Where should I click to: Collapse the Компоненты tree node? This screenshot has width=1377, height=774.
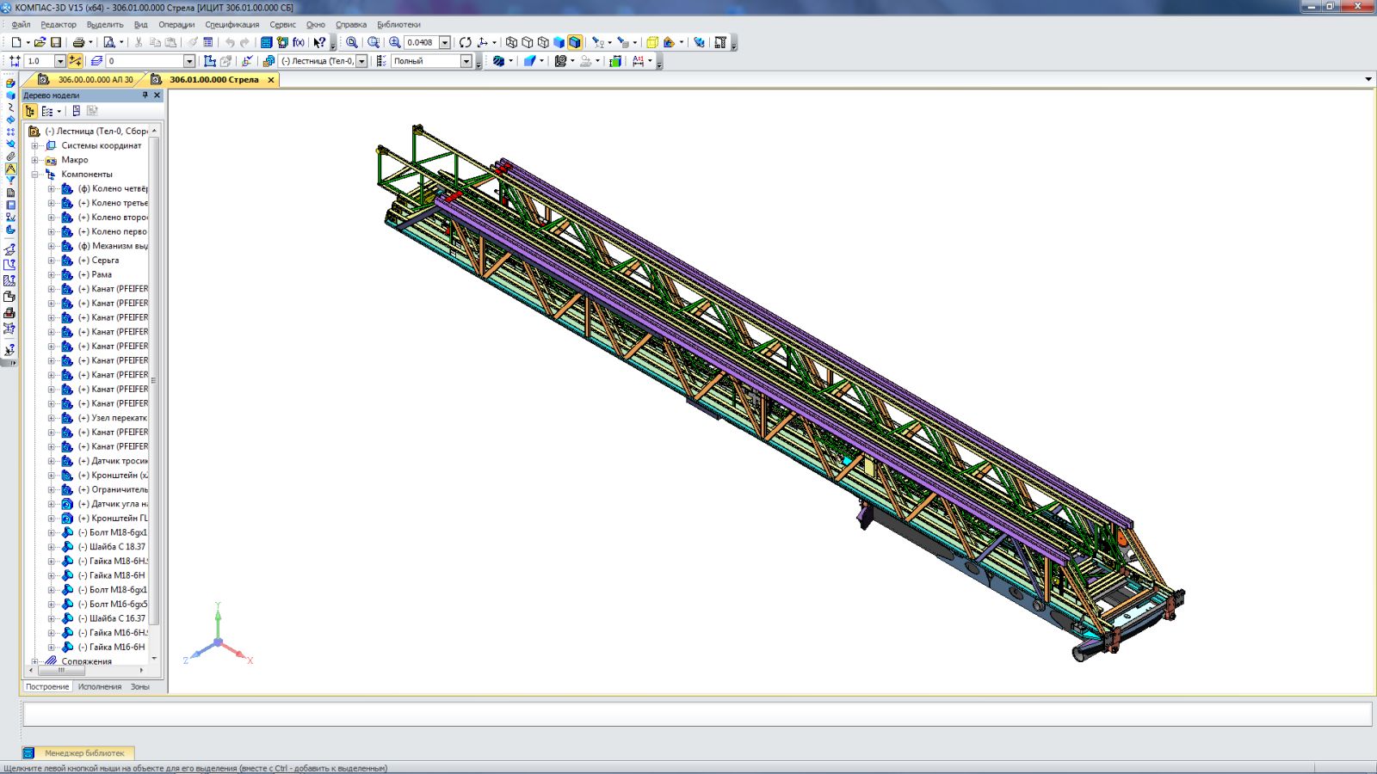(x=35, y=175)
